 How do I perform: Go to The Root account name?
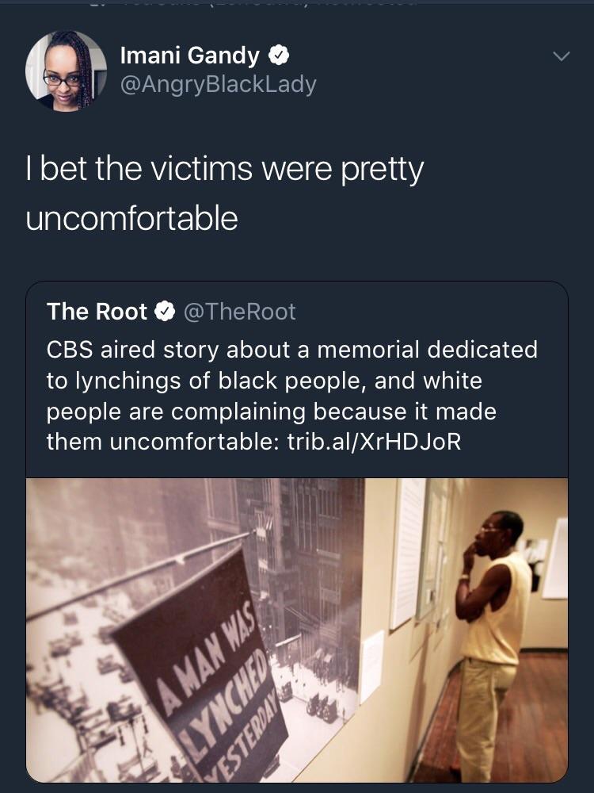[97, 312]
